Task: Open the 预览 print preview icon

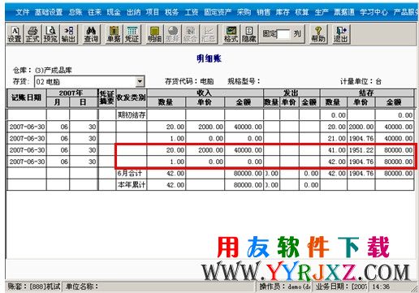Action: point(50,34)
